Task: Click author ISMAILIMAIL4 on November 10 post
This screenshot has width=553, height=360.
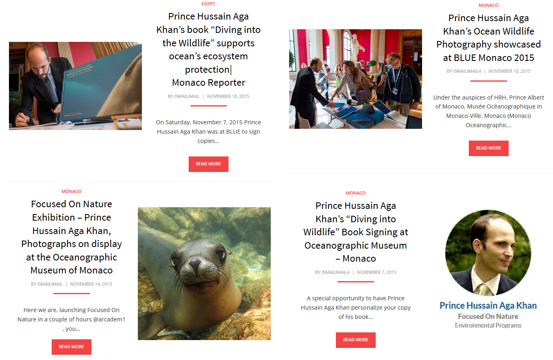Action: pos(467,71)
